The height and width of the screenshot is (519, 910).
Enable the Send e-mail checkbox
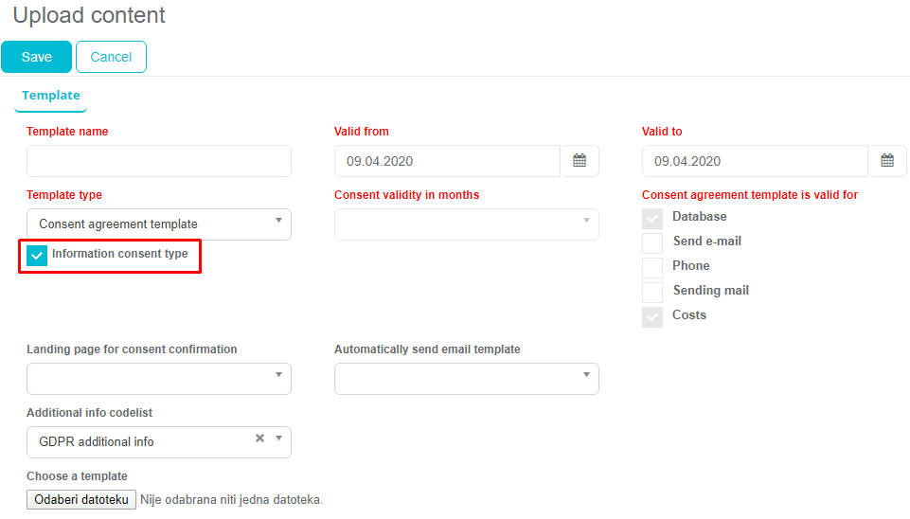pyautogui.click(x=652, y=242)
